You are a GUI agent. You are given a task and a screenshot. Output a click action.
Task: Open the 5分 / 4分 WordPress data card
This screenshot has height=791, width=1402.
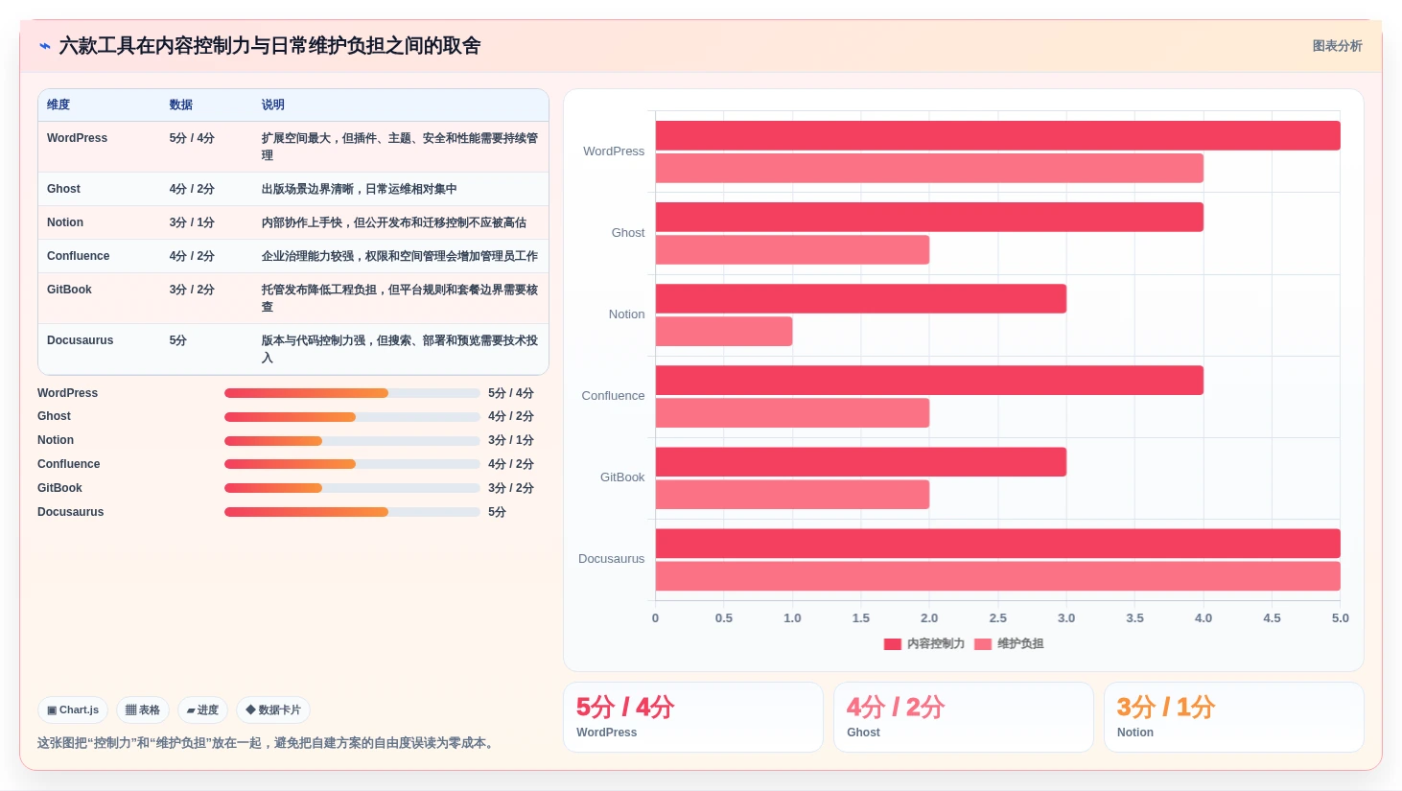693,717
